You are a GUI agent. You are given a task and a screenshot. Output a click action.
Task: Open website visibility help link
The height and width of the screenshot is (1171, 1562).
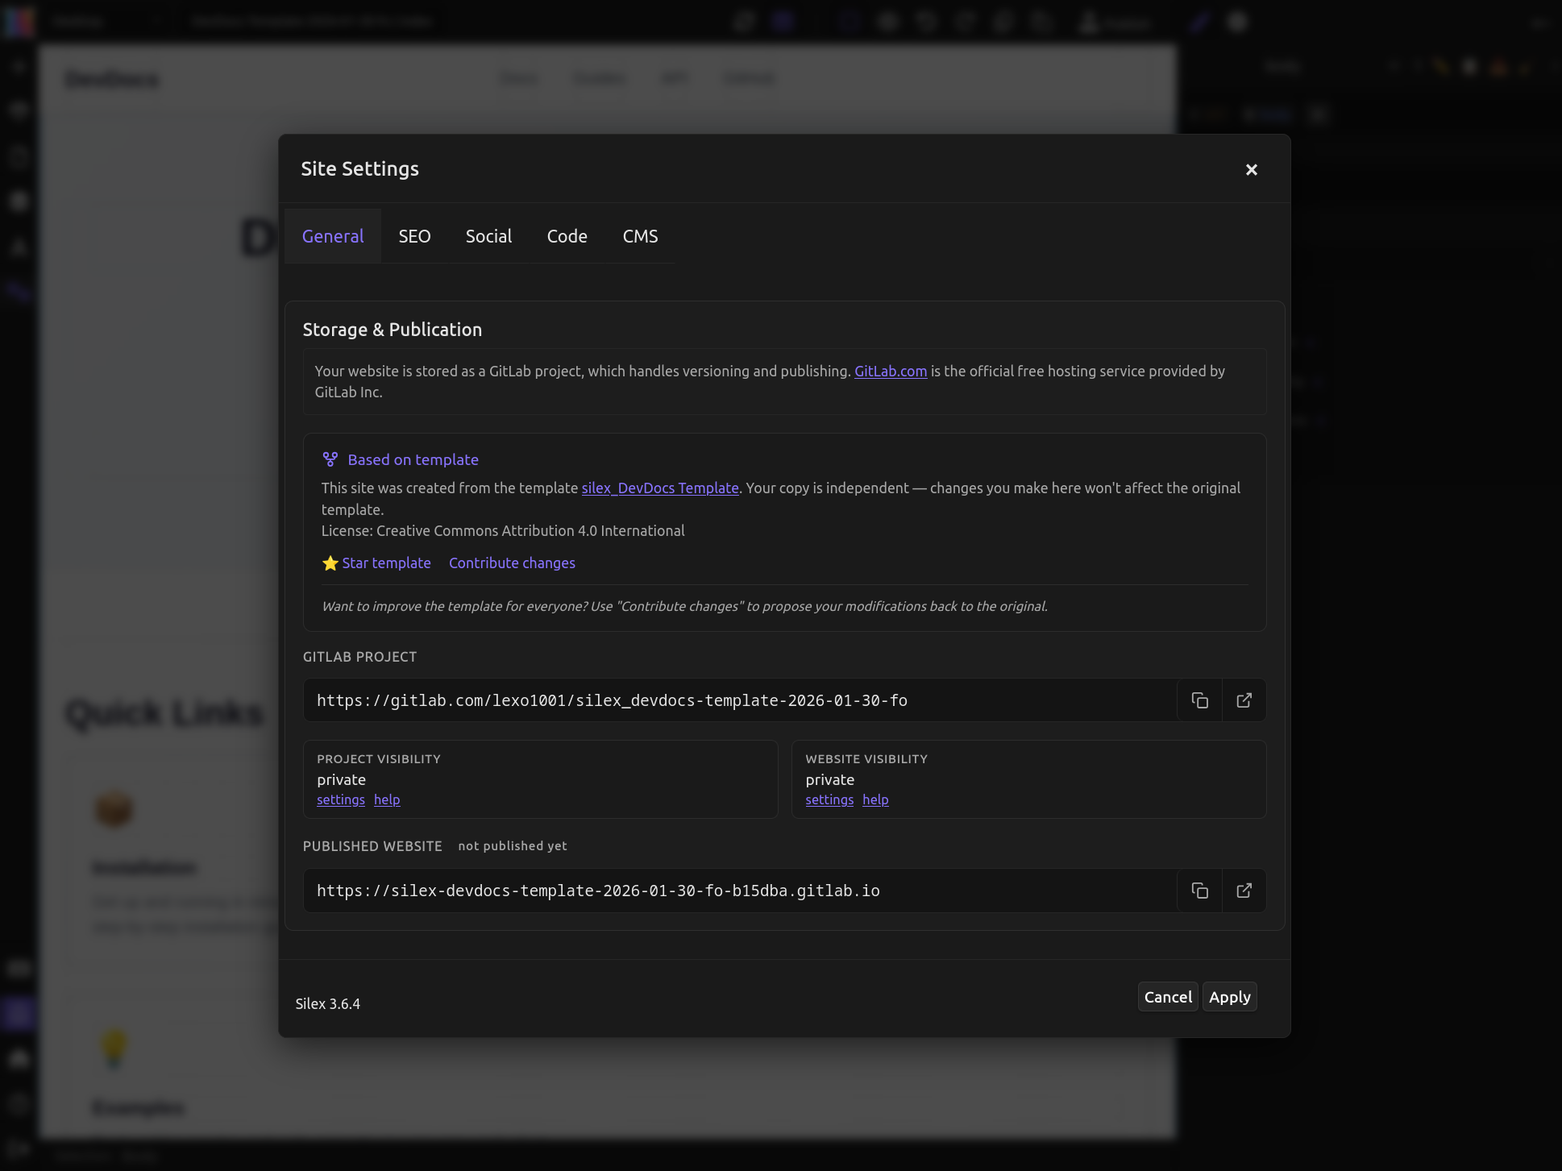pyautogui.click(x=874, y=799)
